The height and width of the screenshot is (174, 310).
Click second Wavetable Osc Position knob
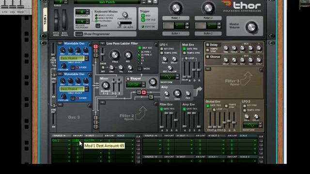tap(63, 96)
